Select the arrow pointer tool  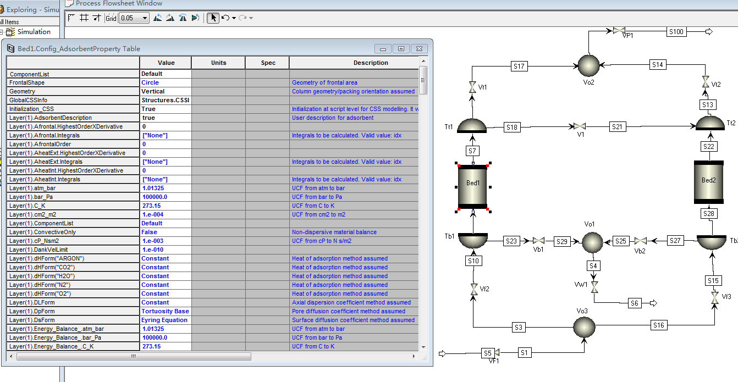click(x=213, y=18)
